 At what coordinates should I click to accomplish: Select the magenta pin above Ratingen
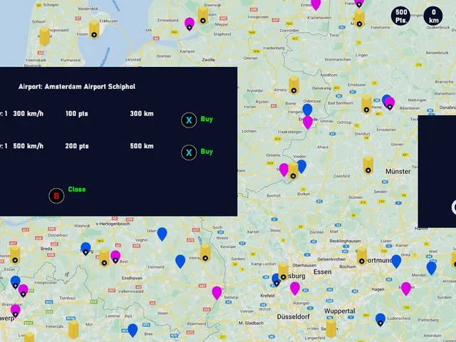295,289
